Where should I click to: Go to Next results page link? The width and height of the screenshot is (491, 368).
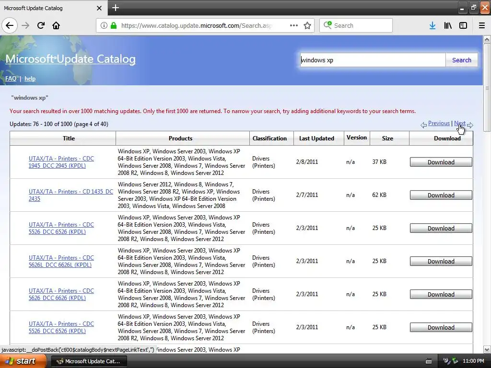(x=460, y=123)
